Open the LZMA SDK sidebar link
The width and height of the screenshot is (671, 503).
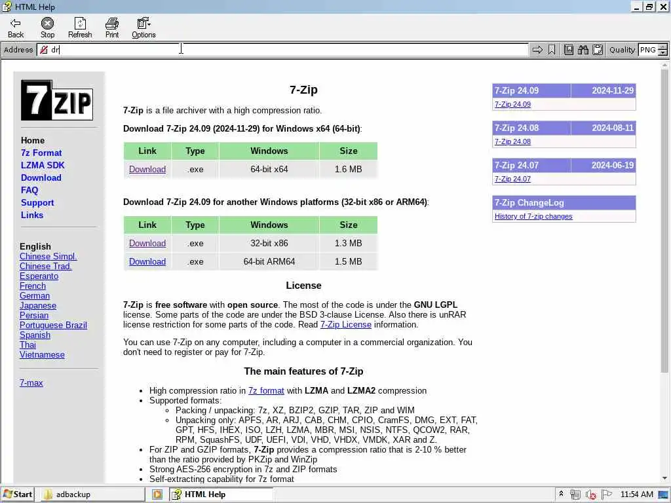tap(43, 165)
